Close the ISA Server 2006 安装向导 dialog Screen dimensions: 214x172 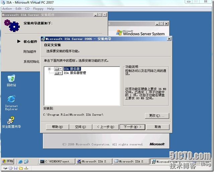pos(169,39)
